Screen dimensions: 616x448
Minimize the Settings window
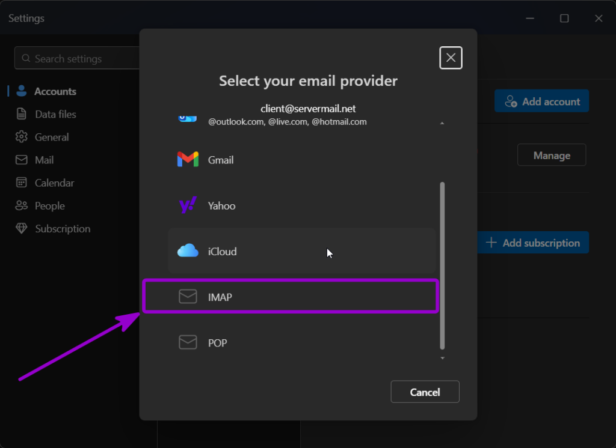tap(530, 18)
